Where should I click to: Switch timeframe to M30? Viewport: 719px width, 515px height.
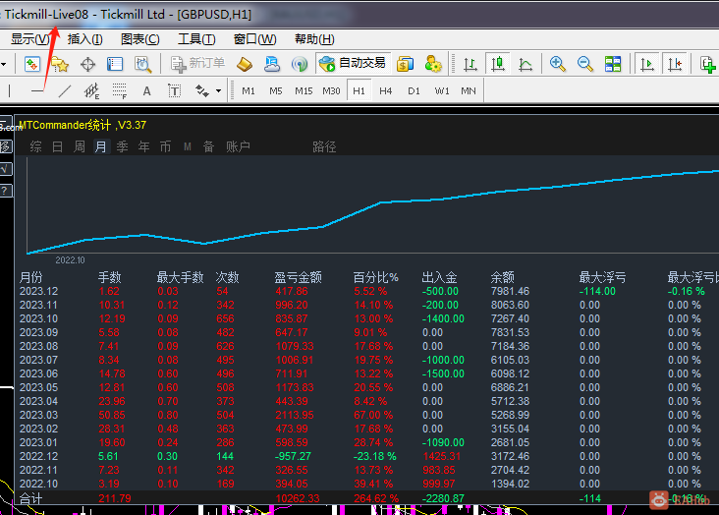(331, 90)
